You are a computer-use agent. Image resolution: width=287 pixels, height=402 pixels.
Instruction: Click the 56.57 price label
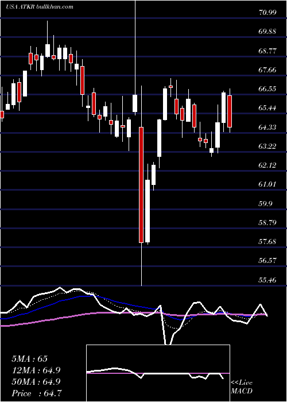coord(267,261)
